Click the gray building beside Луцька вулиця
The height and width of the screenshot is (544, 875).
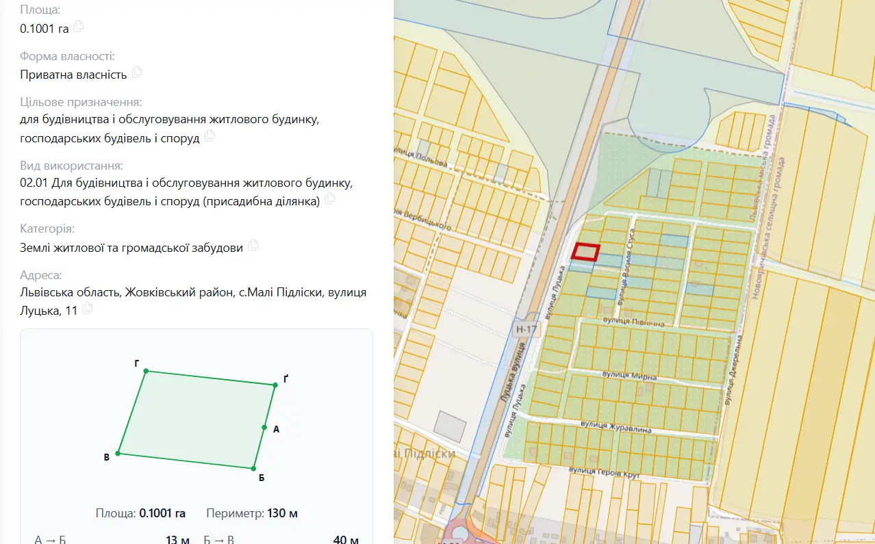(x=451, y=426)
